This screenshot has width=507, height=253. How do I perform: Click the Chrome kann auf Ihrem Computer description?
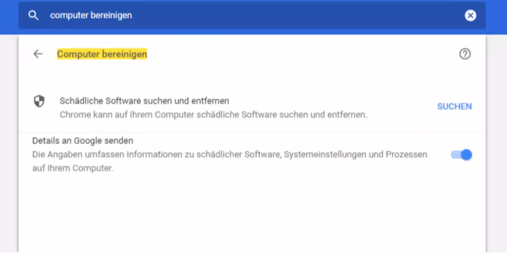click(x=214, y=115)
